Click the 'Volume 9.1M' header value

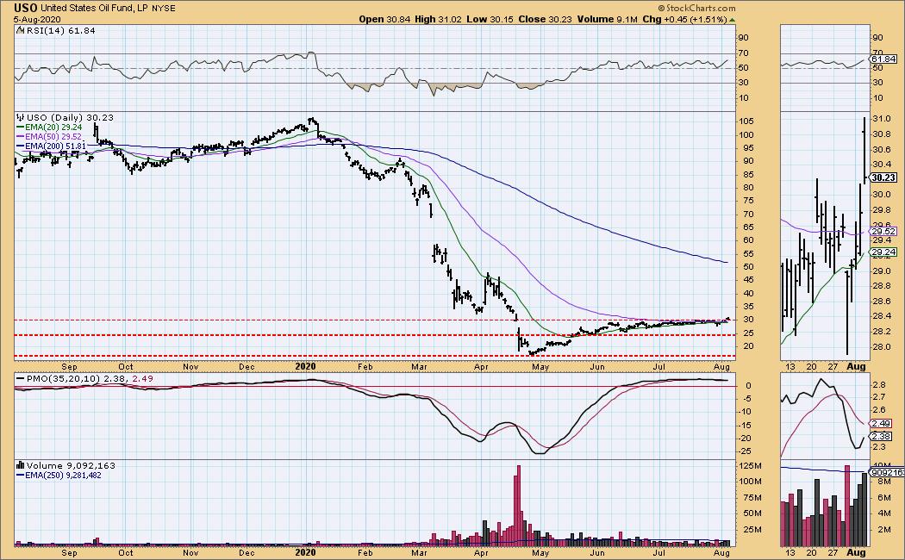point(607,19)
